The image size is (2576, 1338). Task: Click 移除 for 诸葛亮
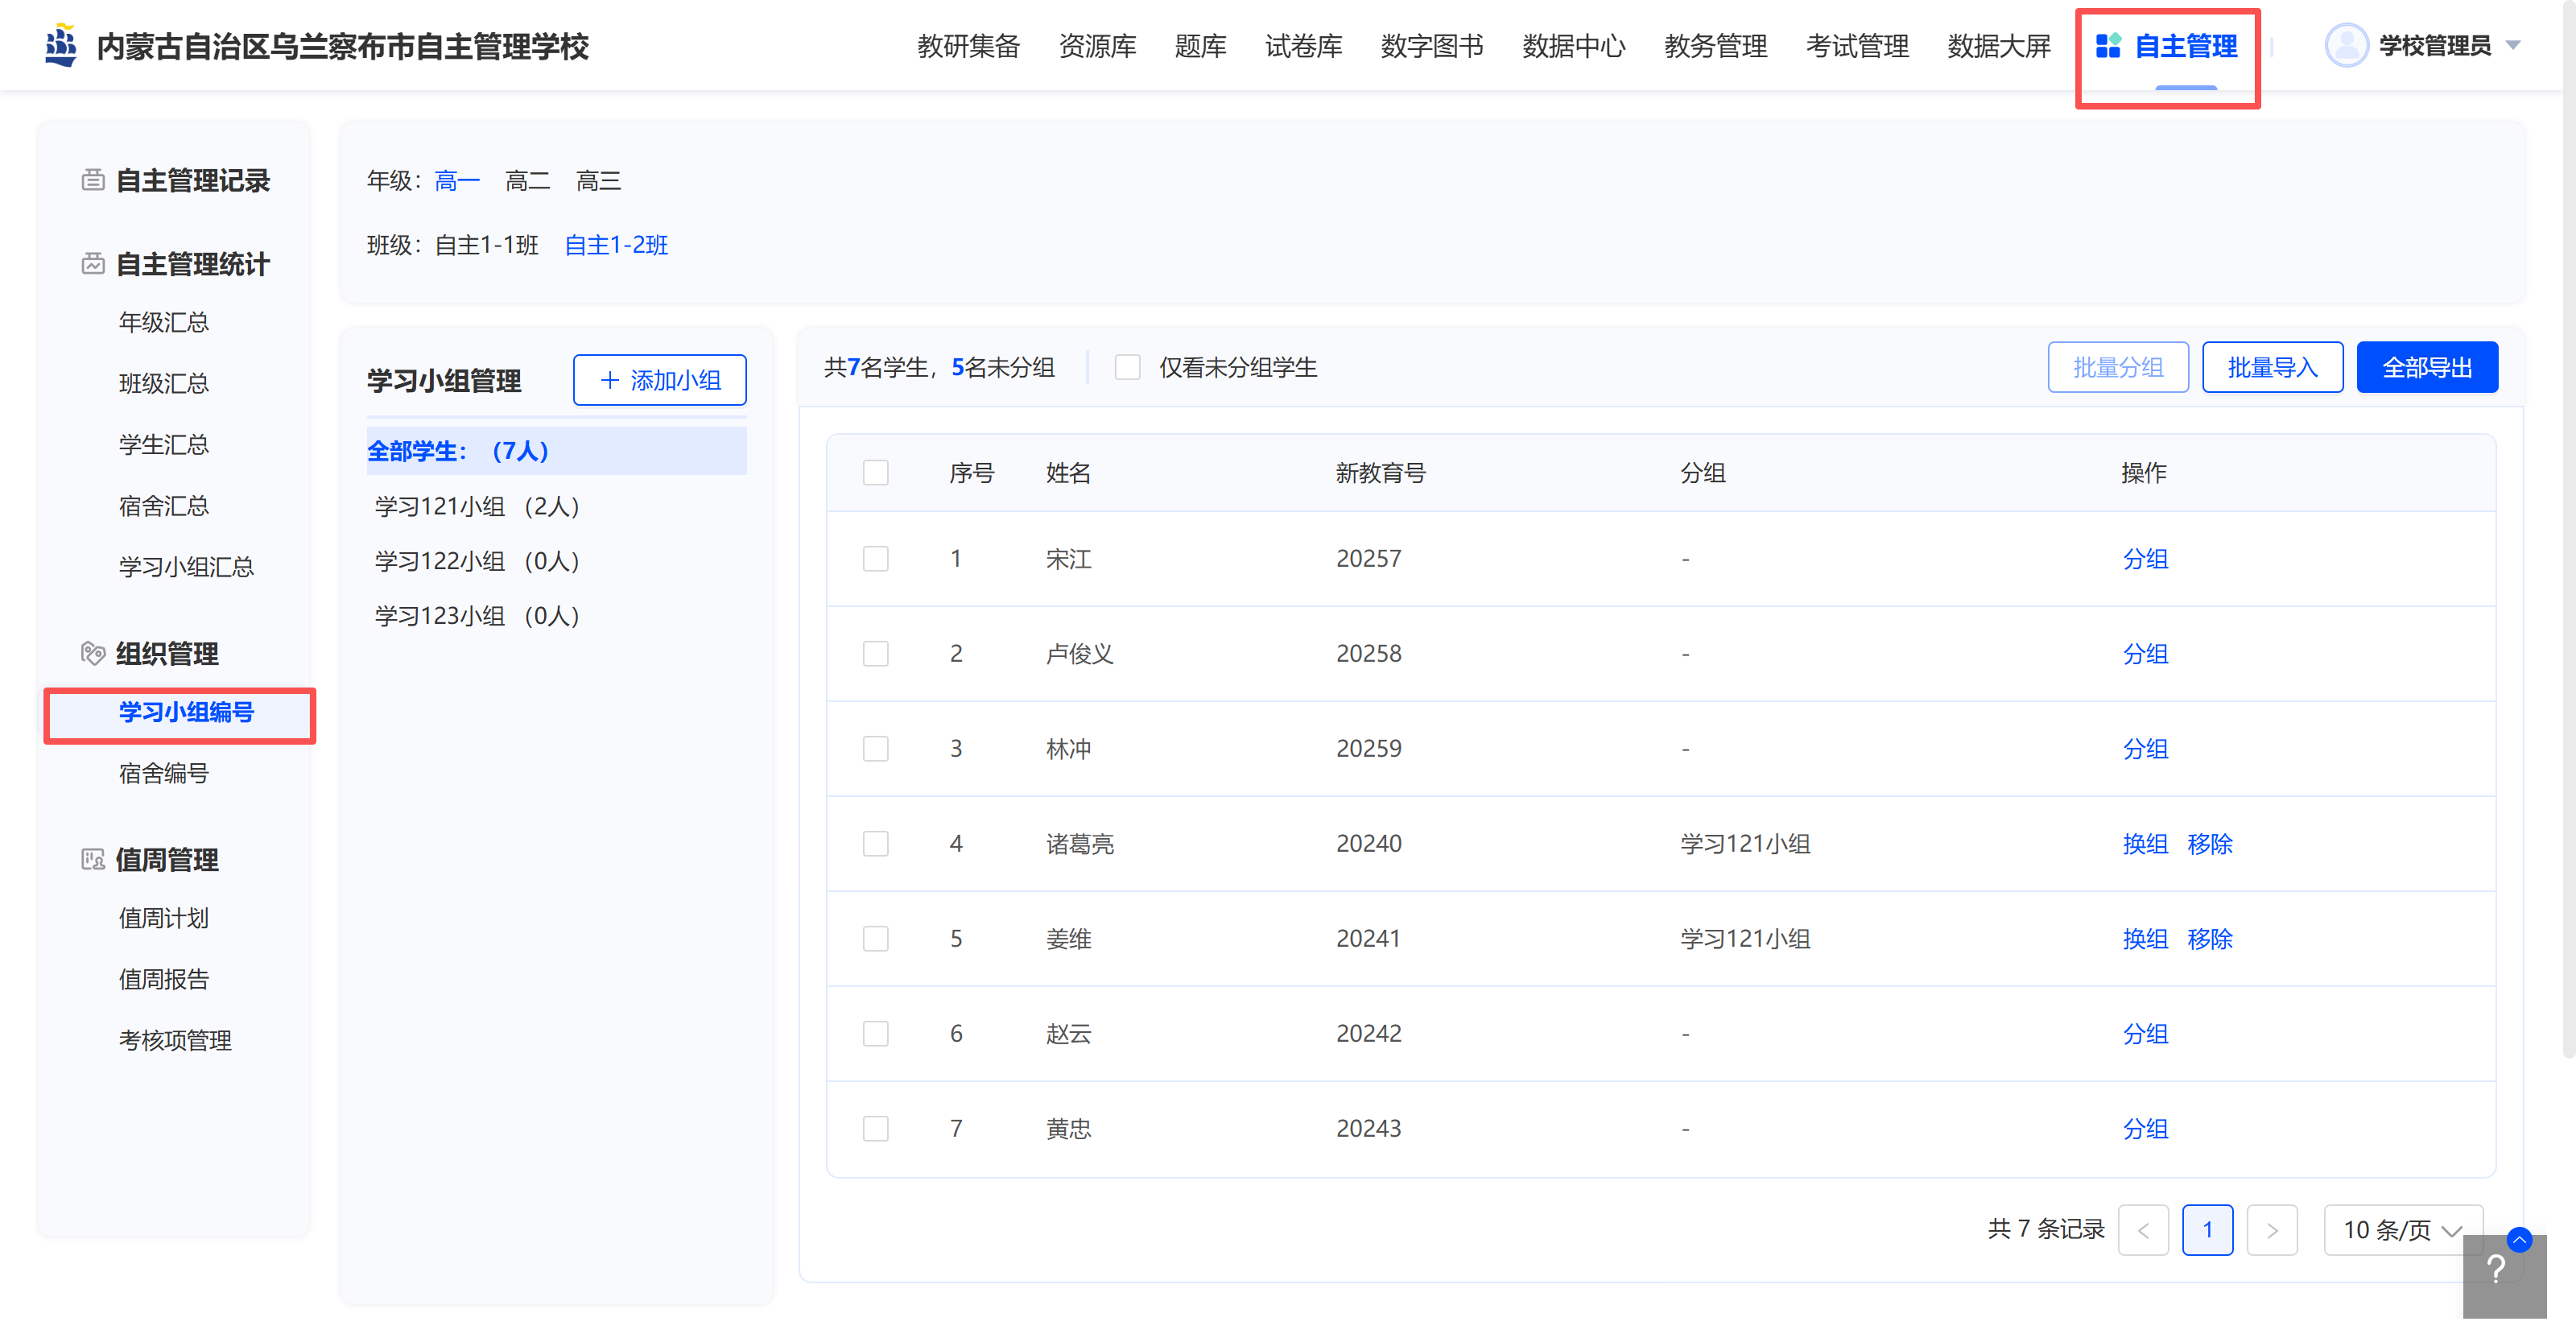pos(2209,844)
